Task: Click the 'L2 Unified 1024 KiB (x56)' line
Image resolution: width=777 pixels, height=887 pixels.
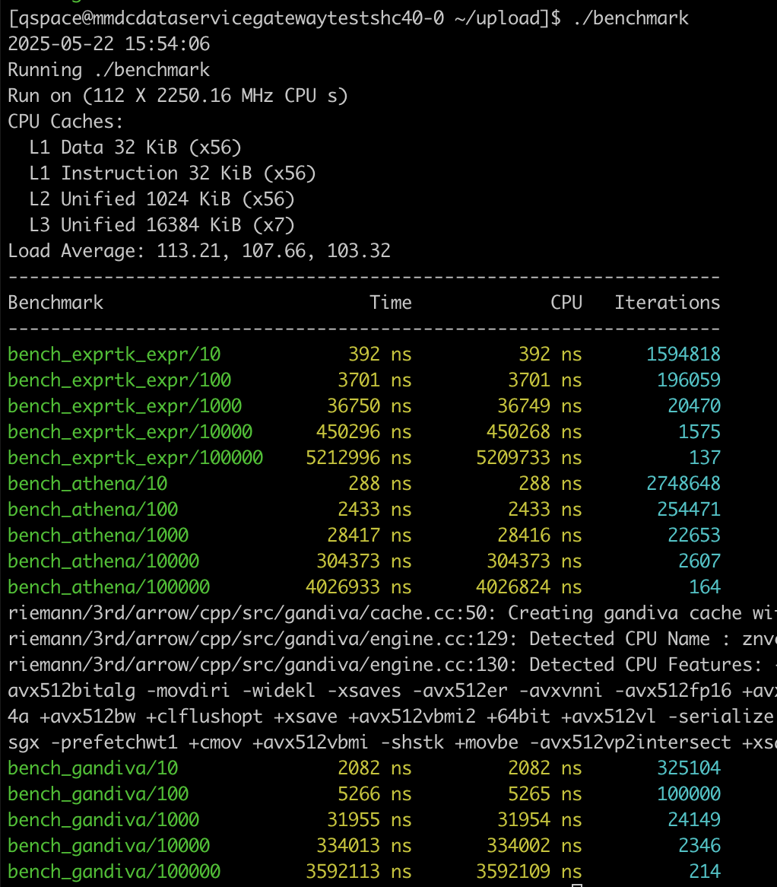Action: 162,199
